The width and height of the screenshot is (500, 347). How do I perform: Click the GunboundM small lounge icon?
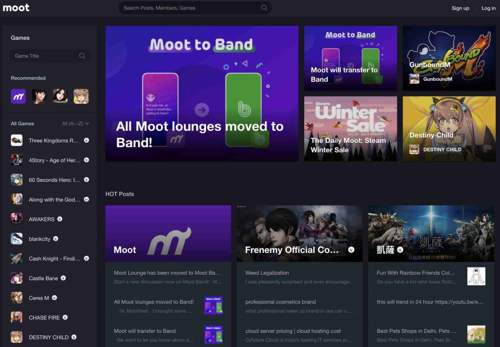pos(414,79)
